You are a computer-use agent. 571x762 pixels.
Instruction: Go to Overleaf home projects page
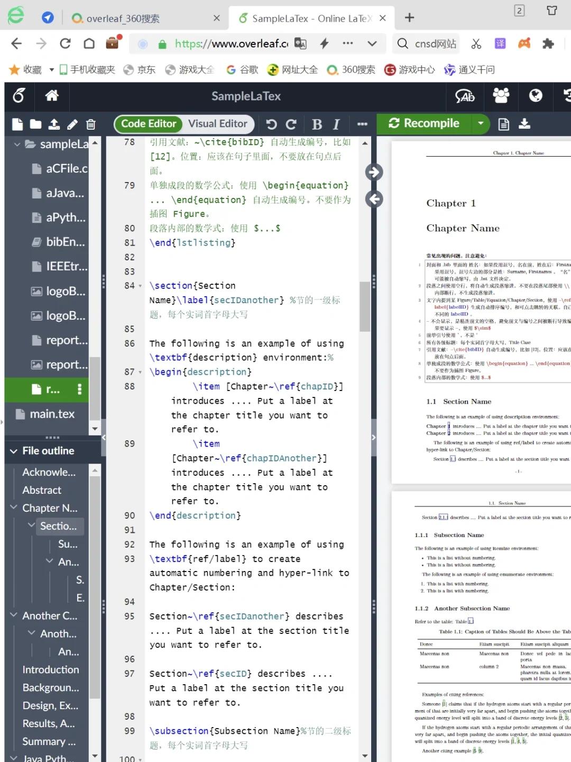coord(52,96)
